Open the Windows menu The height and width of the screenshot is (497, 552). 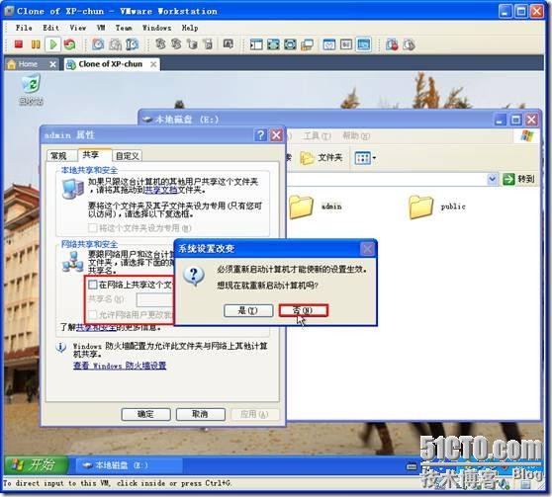point(156,28)
